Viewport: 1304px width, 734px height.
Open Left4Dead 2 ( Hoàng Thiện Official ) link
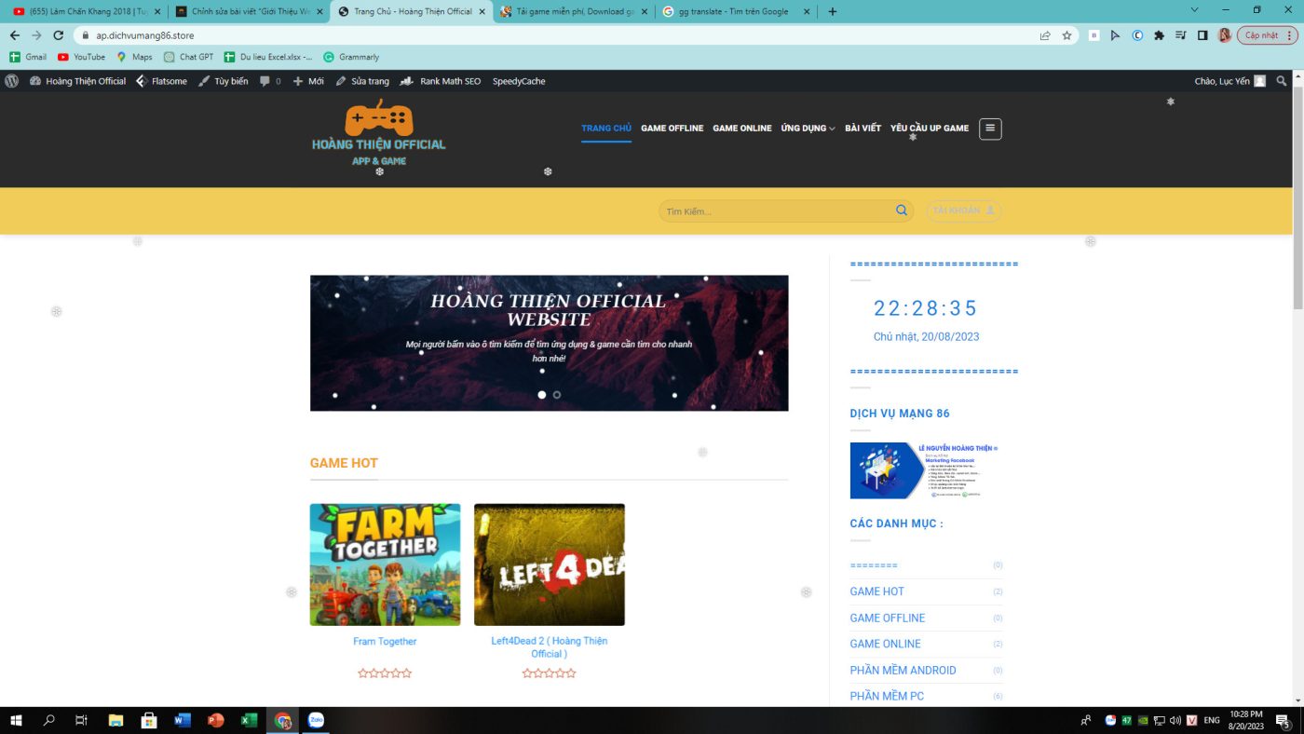point(550,647)
